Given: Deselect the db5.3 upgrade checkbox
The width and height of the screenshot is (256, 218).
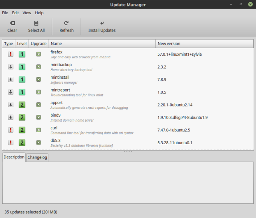Looking at the screenshot, I should tap(38, 143).
